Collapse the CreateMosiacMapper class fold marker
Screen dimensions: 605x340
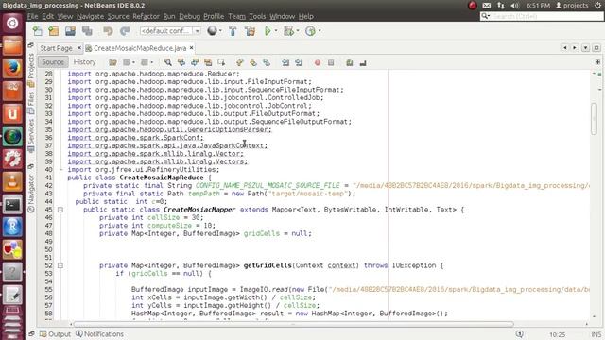coord(60,210)
